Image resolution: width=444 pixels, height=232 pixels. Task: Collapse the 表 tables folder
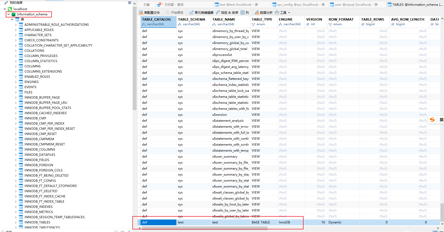pyautogui.click(x=12, y=20)
